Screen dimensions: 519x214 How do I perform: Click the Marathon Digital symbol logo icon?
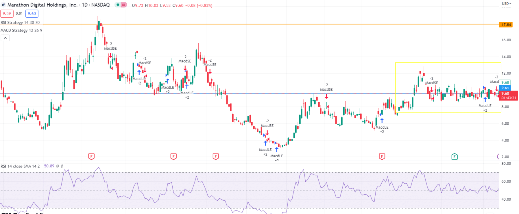[x=3, y=5]
